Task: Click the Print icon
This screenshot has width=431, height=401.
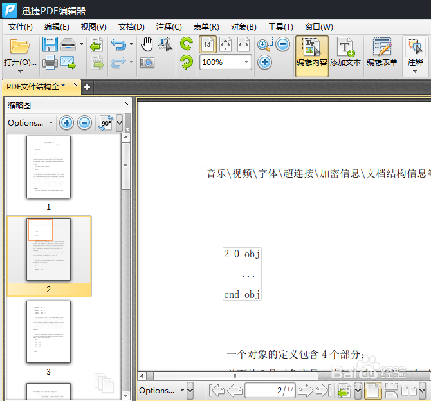Action: [x=50, y=62]
